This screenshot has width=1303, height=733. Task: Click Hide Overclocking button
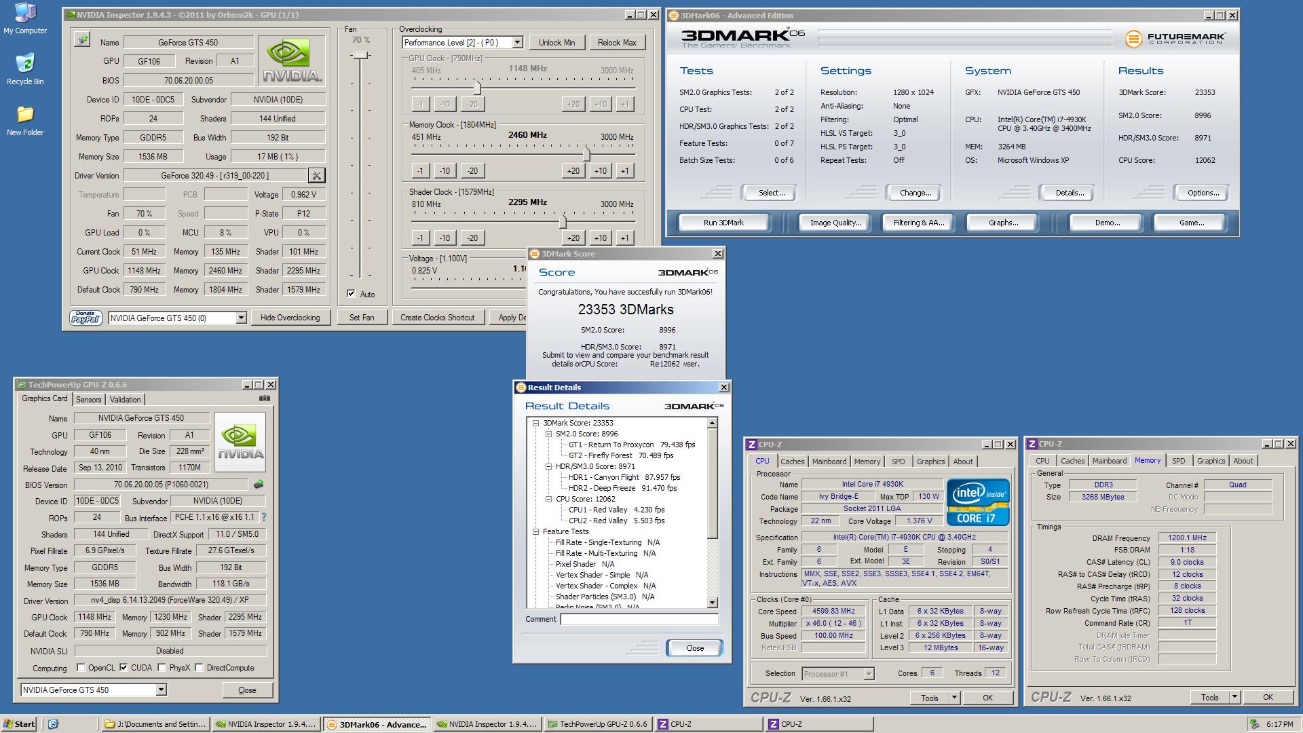[x=290, y=318]
